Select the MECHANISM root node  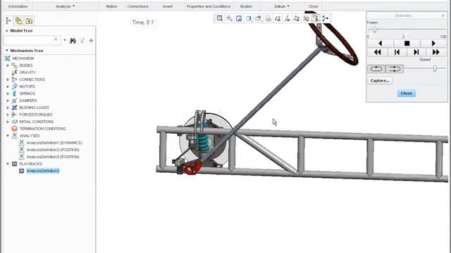23,58
